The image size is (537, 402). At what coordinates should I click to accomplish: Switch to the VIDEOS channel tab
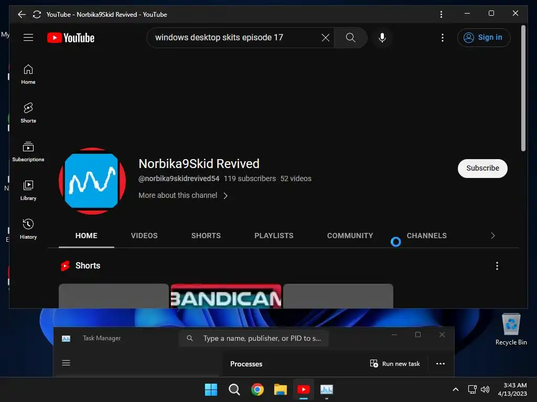(x=144, y=236)
